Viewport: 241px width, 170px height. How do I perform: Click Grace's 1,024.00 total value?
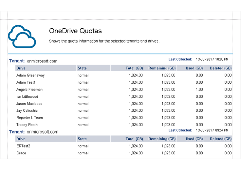pos(136,153)
